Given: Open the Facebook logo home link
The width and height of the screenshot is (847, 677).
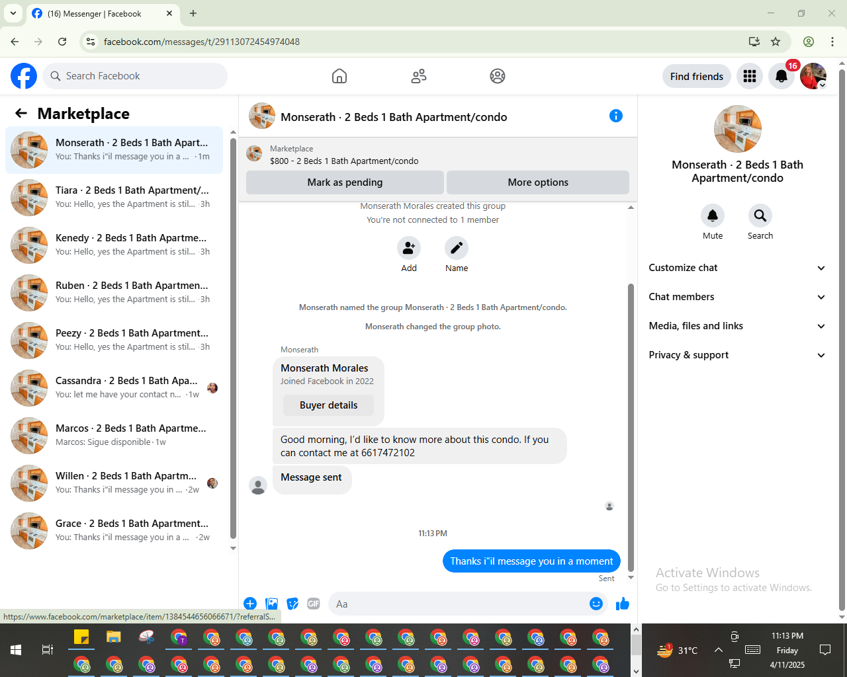Looking at the screenshot, I should [x=24, y=76].
